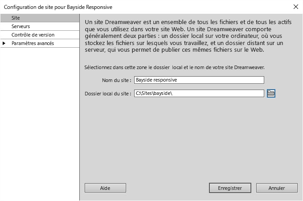This screenshot has width=303, height=201.
Task: Click the Dreamweaver site description paragraph
Action: [191, 36]
